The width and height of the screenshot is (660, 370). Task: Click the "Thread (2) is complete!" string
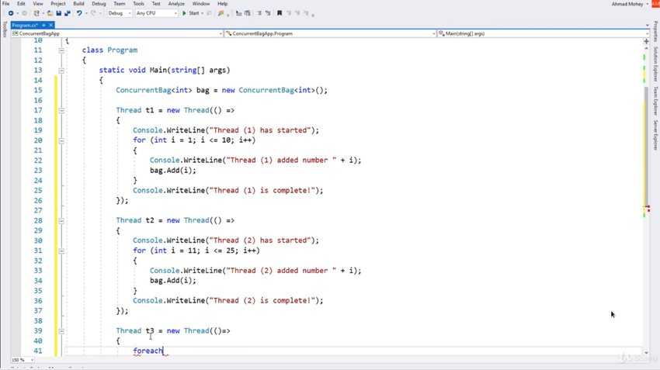click(262, 301)
